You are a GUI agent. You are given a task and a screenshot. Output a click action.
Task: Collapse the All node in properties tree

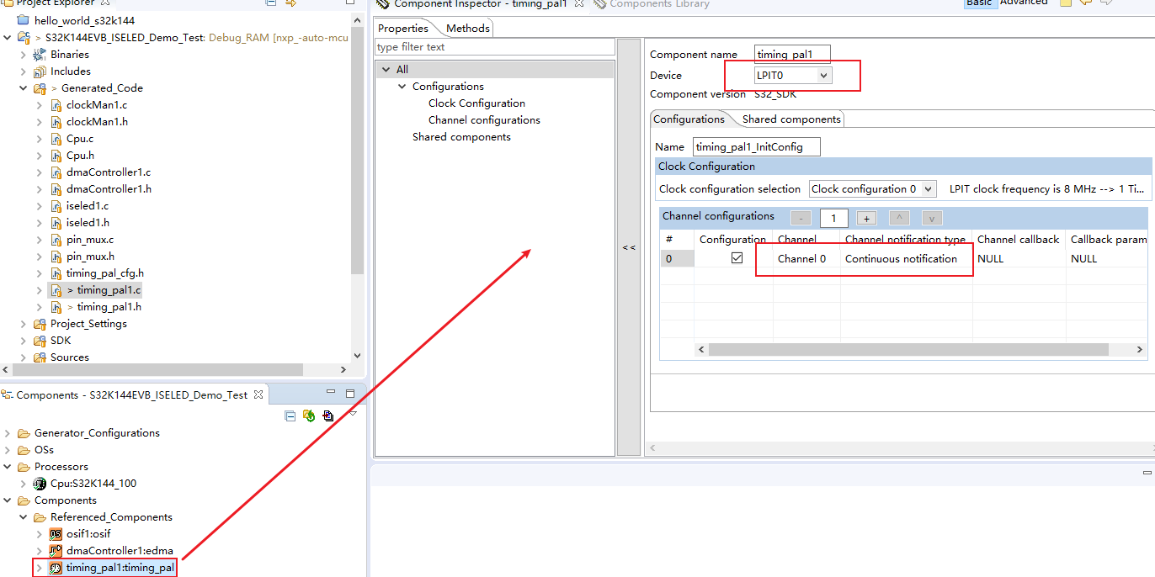coord(386,70)
